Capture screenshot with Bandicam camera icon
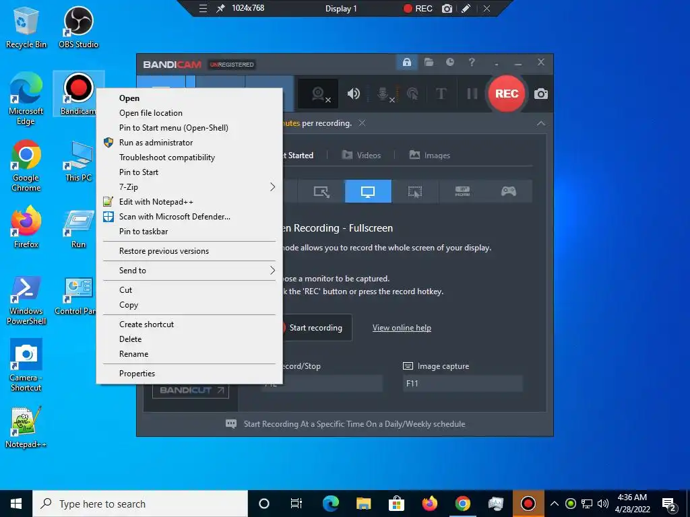Image resolution: width=690 pixels, height=517 pixels. click(541, 94)
